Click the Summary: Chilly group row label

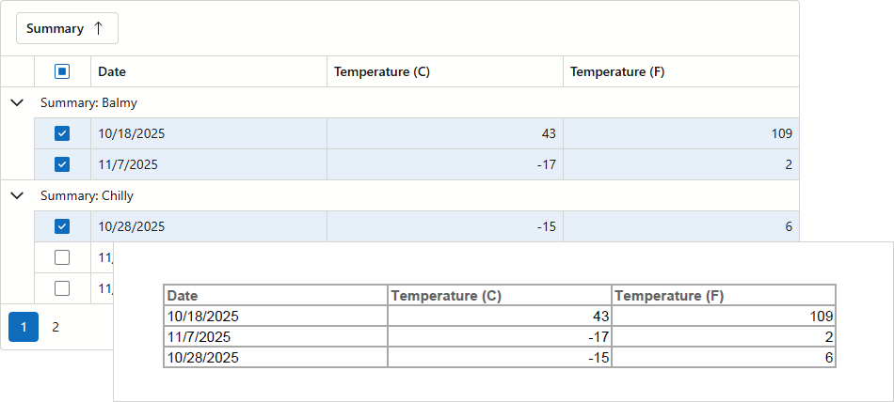tap(88, 195)
